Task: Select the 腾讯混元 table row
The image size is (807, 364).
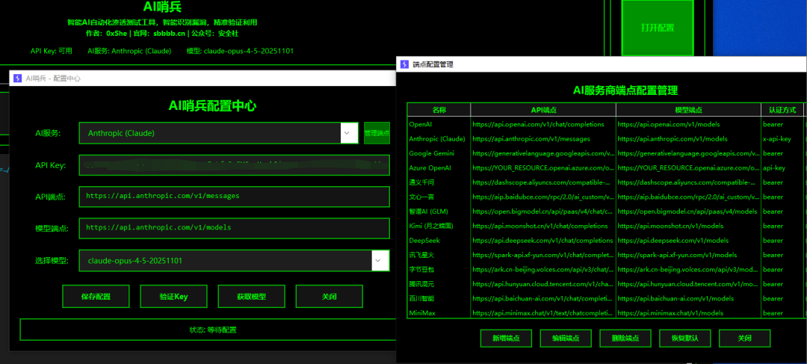Action: pyautogui.click(x=605, y=284)
